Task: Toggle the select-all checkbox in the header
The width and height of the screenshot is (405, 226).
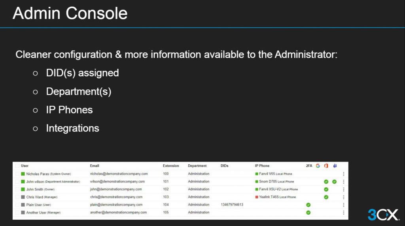Action: (x=17, y=166)
